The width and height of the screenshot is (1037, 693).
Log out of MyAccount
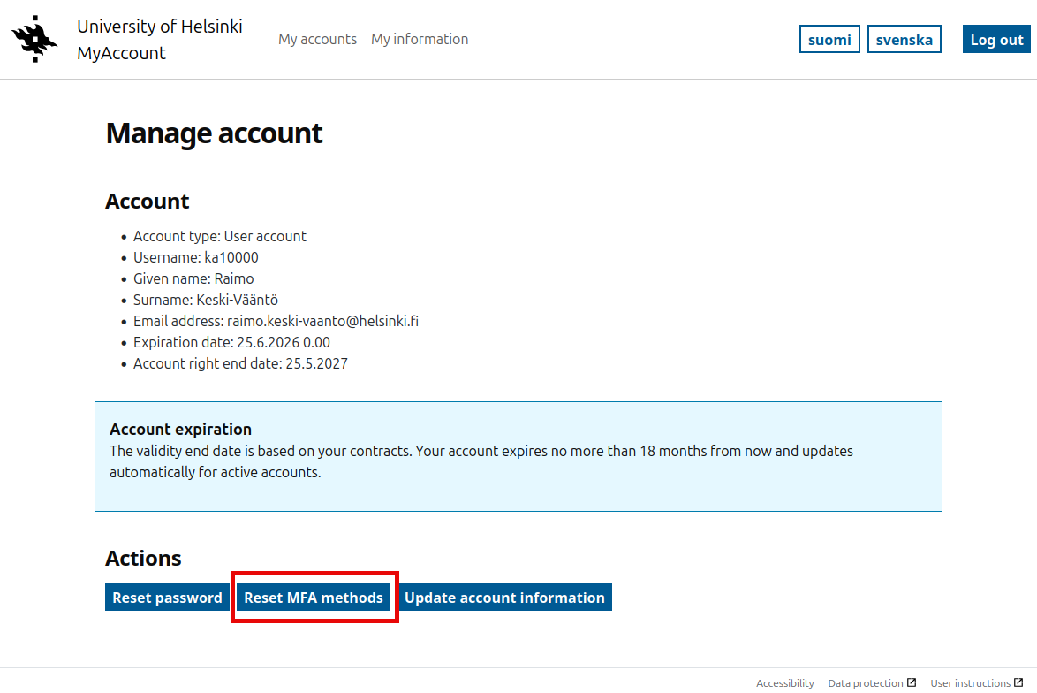pos(996,39)
